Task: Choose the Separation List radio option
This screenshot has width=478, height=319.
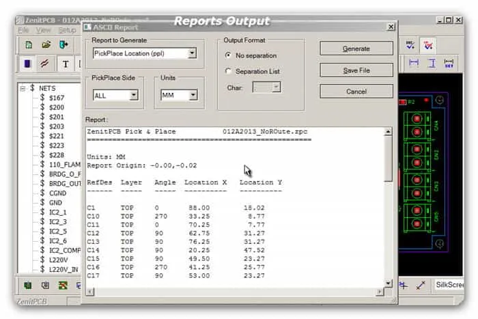Action: 229,71
